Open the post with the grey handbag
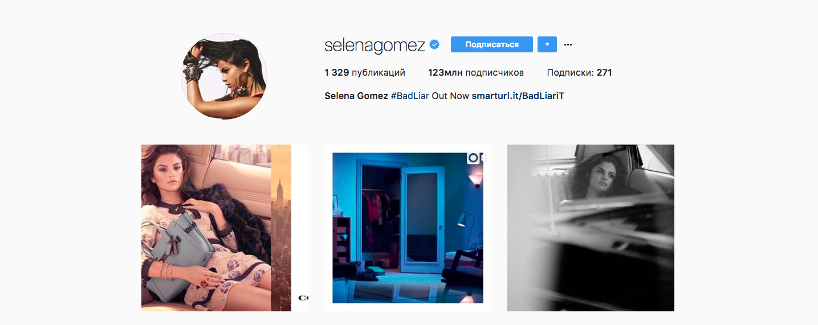818x325 pixels. pyautogui.click(x=225, y=228)
